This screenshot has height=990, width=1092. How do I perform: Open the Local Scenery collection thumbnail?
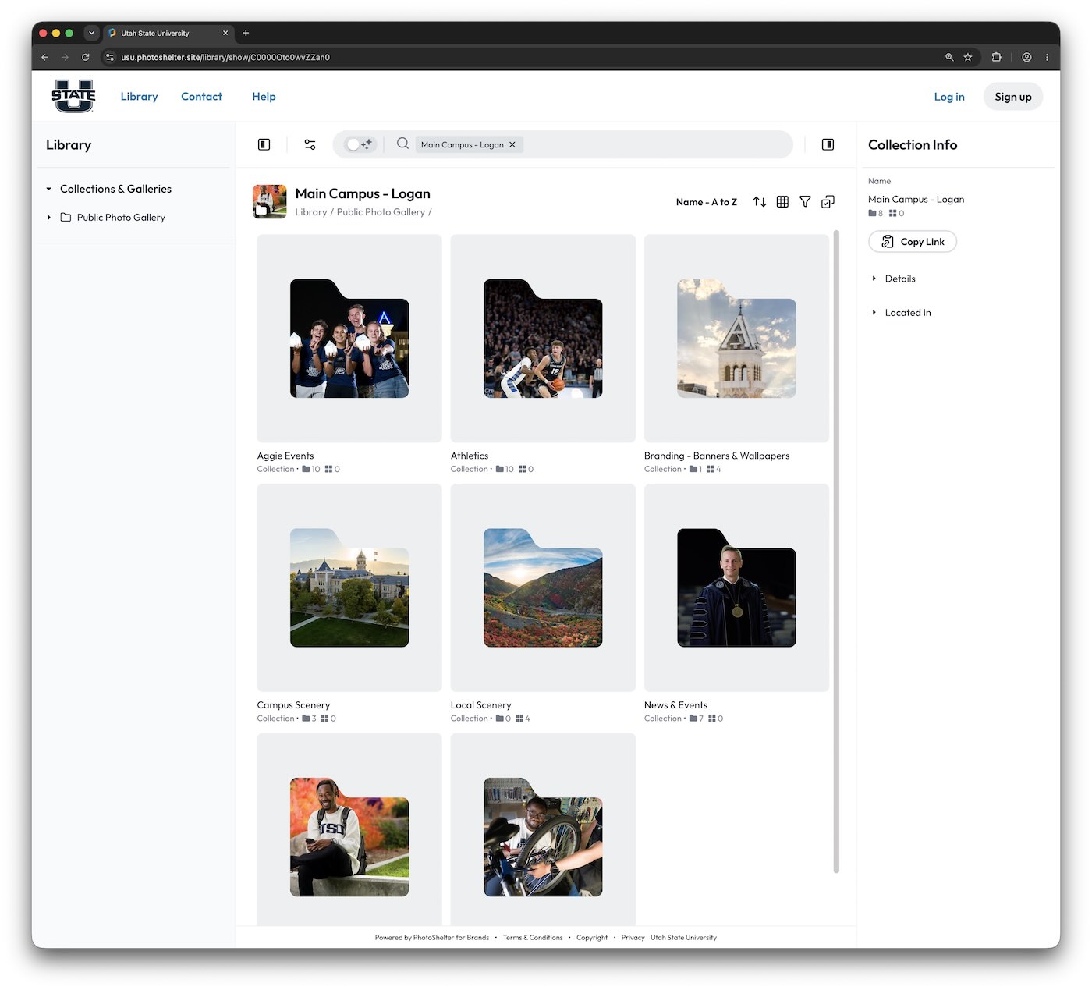tap(543, 587)
